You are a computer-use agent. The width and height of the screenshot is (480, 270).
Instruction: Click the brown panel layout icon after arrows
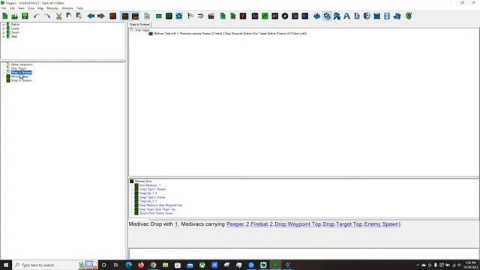coord(113,16)
